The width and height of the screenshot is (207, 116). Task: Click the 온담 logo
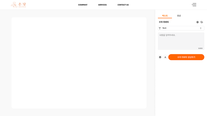pos(18,5)
